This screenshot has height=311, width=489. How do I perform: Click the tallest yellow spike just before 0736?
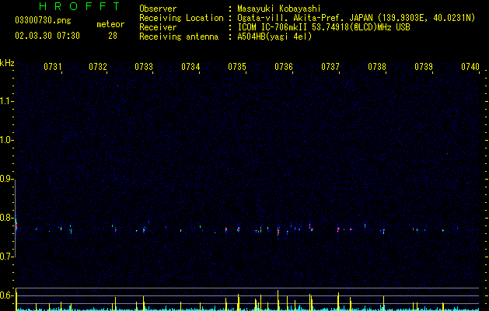[x=278, y=300]
